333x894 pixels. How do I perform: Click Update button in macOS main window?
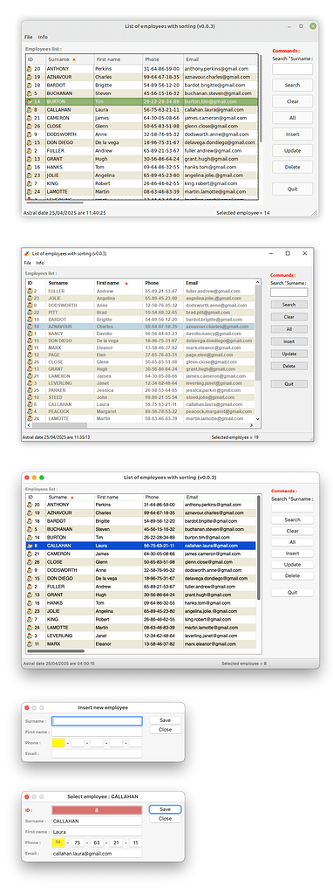tap(292, 565)
